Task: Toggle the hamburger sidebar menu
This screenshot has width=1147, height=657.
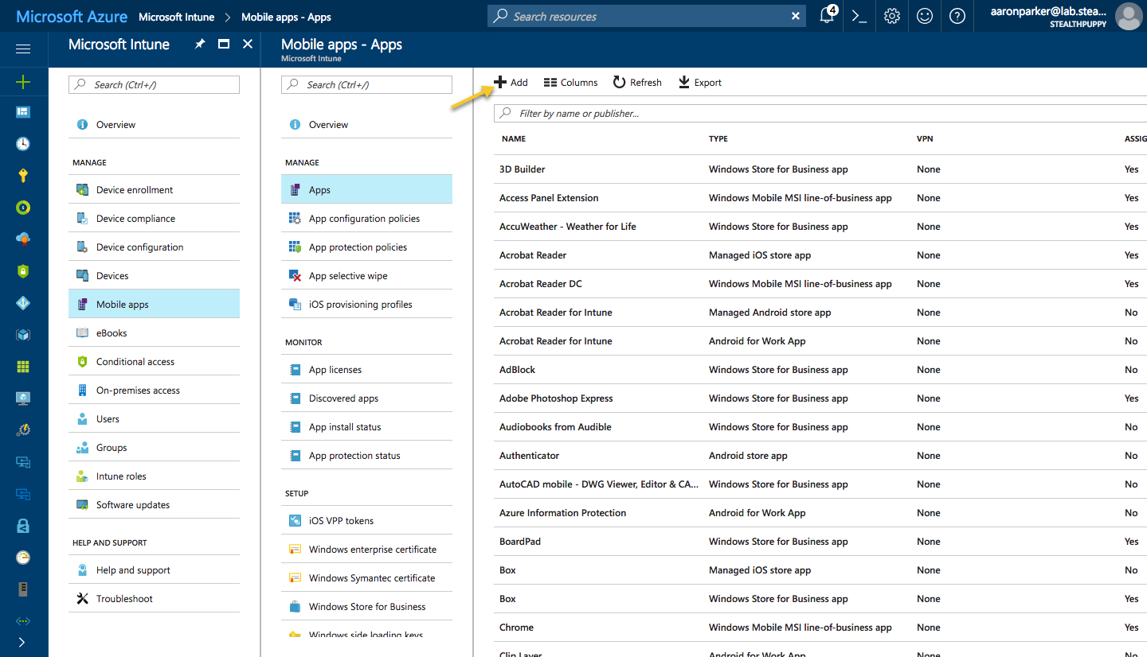Action: point(23,49)
